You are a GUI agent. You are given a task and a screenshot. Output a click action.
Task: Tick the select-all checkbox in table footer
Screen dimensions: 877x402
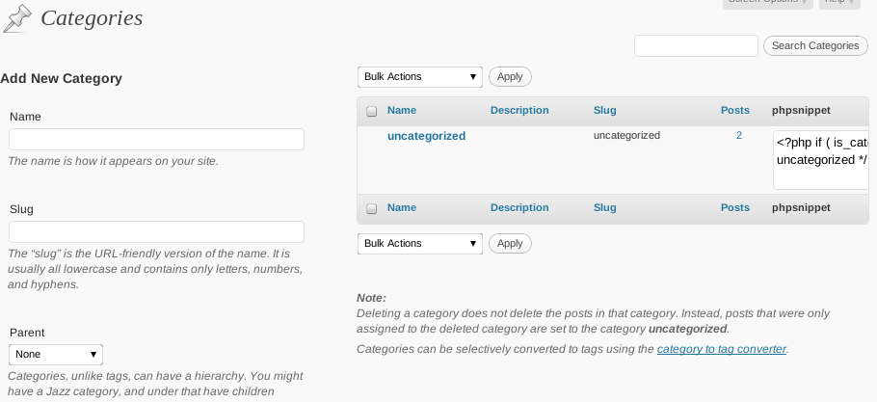click(371, 208)
